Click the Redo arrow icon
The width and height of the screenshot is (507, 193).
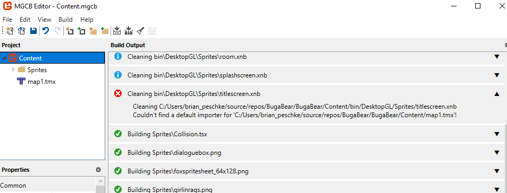point(57,31)
